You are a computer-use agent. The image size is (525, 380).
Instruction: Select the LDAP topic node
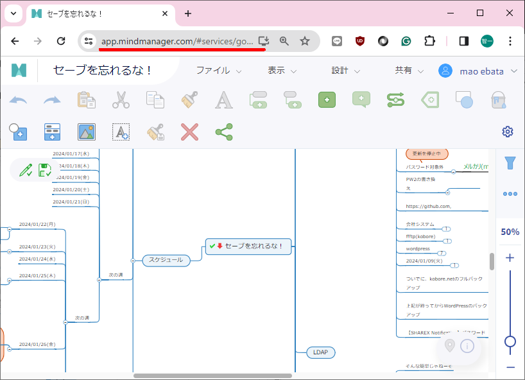pos(320,352)
